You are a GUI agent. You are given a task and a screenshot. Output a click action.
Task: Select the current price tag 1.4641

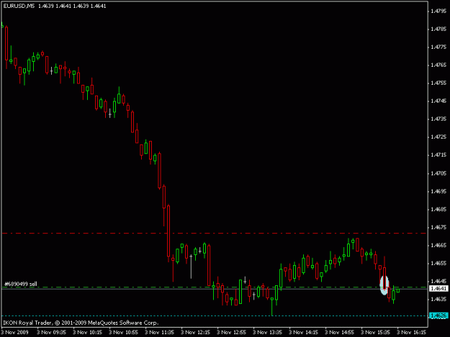coord(438,289)
